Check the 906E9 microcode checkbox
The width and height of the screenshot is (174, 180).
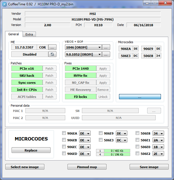[x=101, y=133]
